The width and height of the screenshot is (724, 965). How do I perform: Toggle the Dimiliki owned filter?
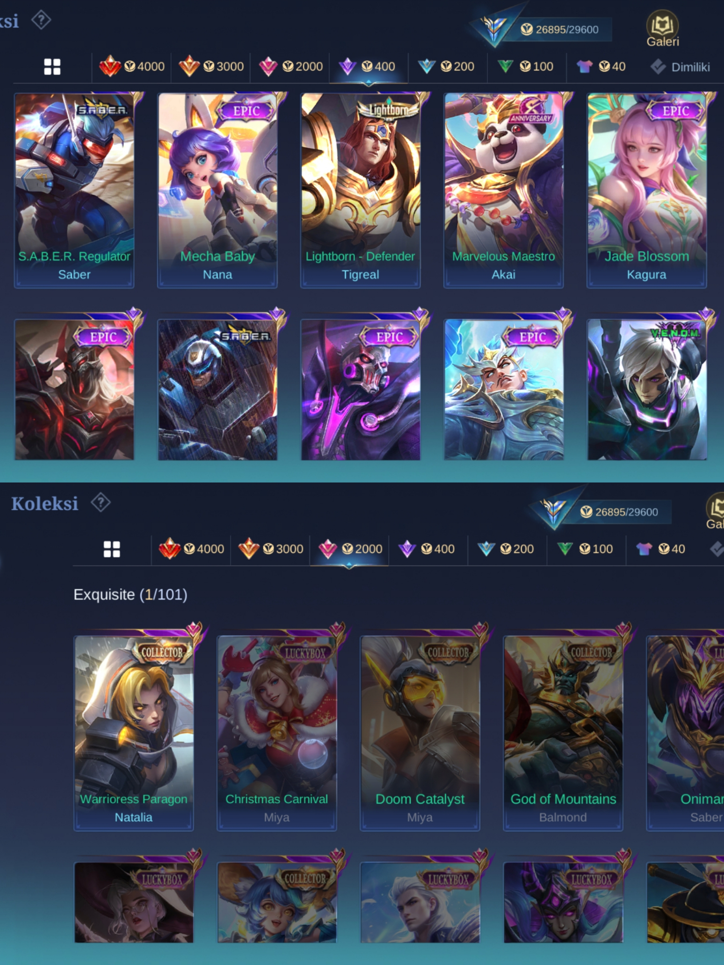pyautogui.click(x=681, y=67)
